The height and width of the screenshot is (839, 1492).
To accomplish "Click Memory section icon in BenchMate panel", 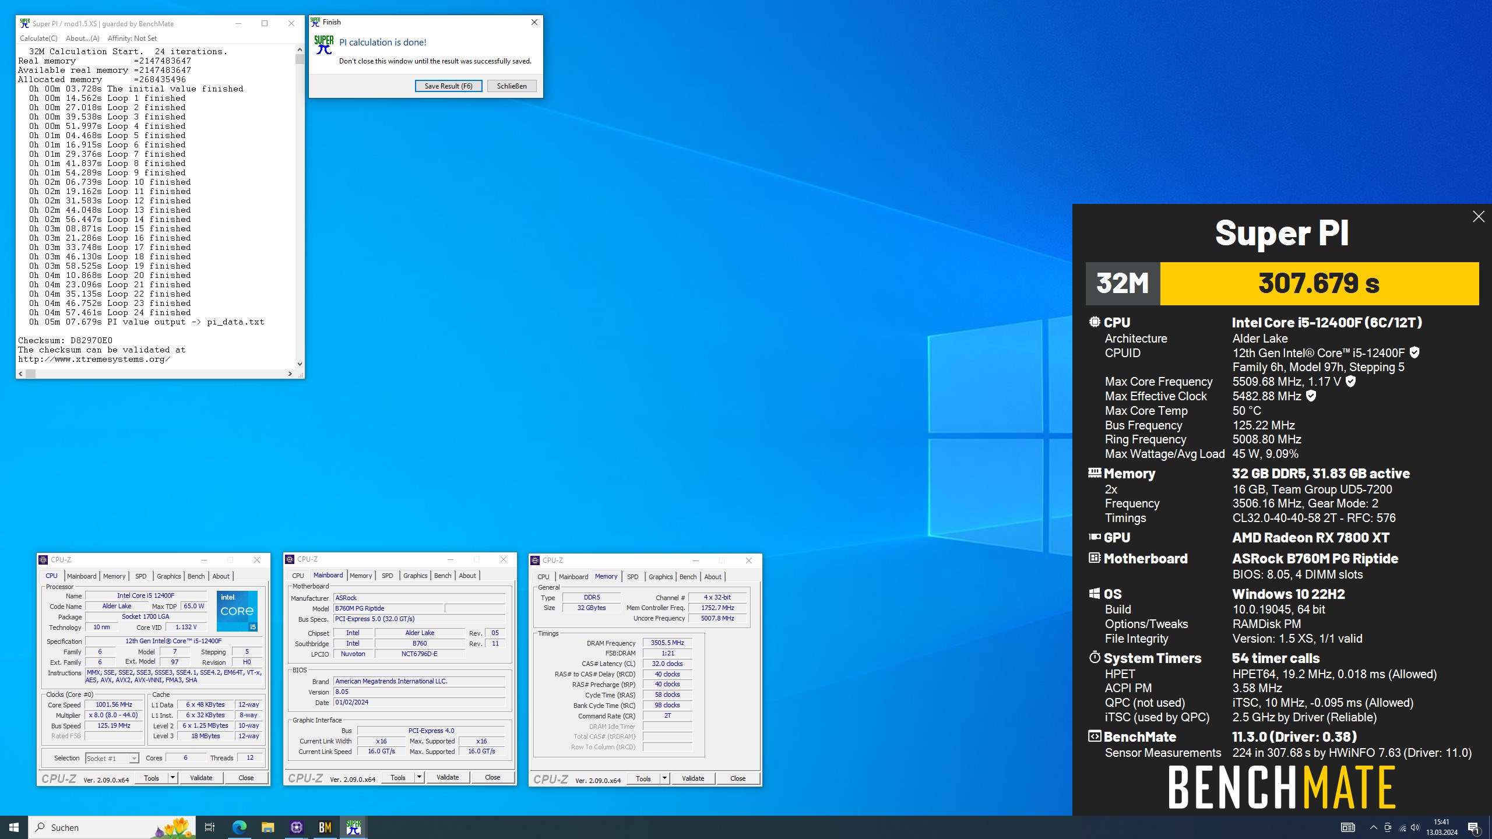I will coord(1095,473).
